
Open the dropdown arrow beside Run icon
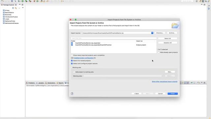coord(24,1)
